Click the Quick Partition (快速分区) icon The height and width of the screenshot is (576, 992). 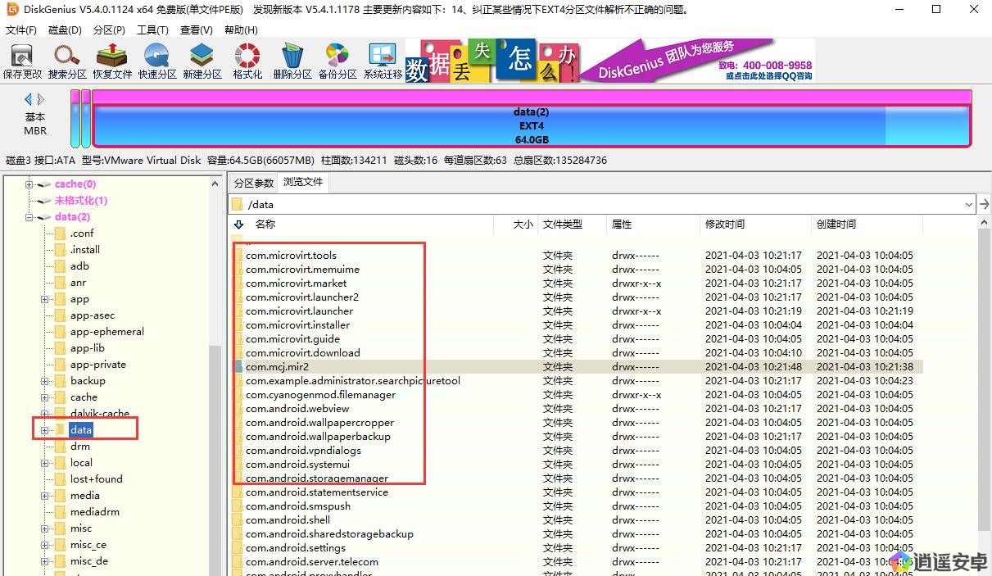point(157,61)
